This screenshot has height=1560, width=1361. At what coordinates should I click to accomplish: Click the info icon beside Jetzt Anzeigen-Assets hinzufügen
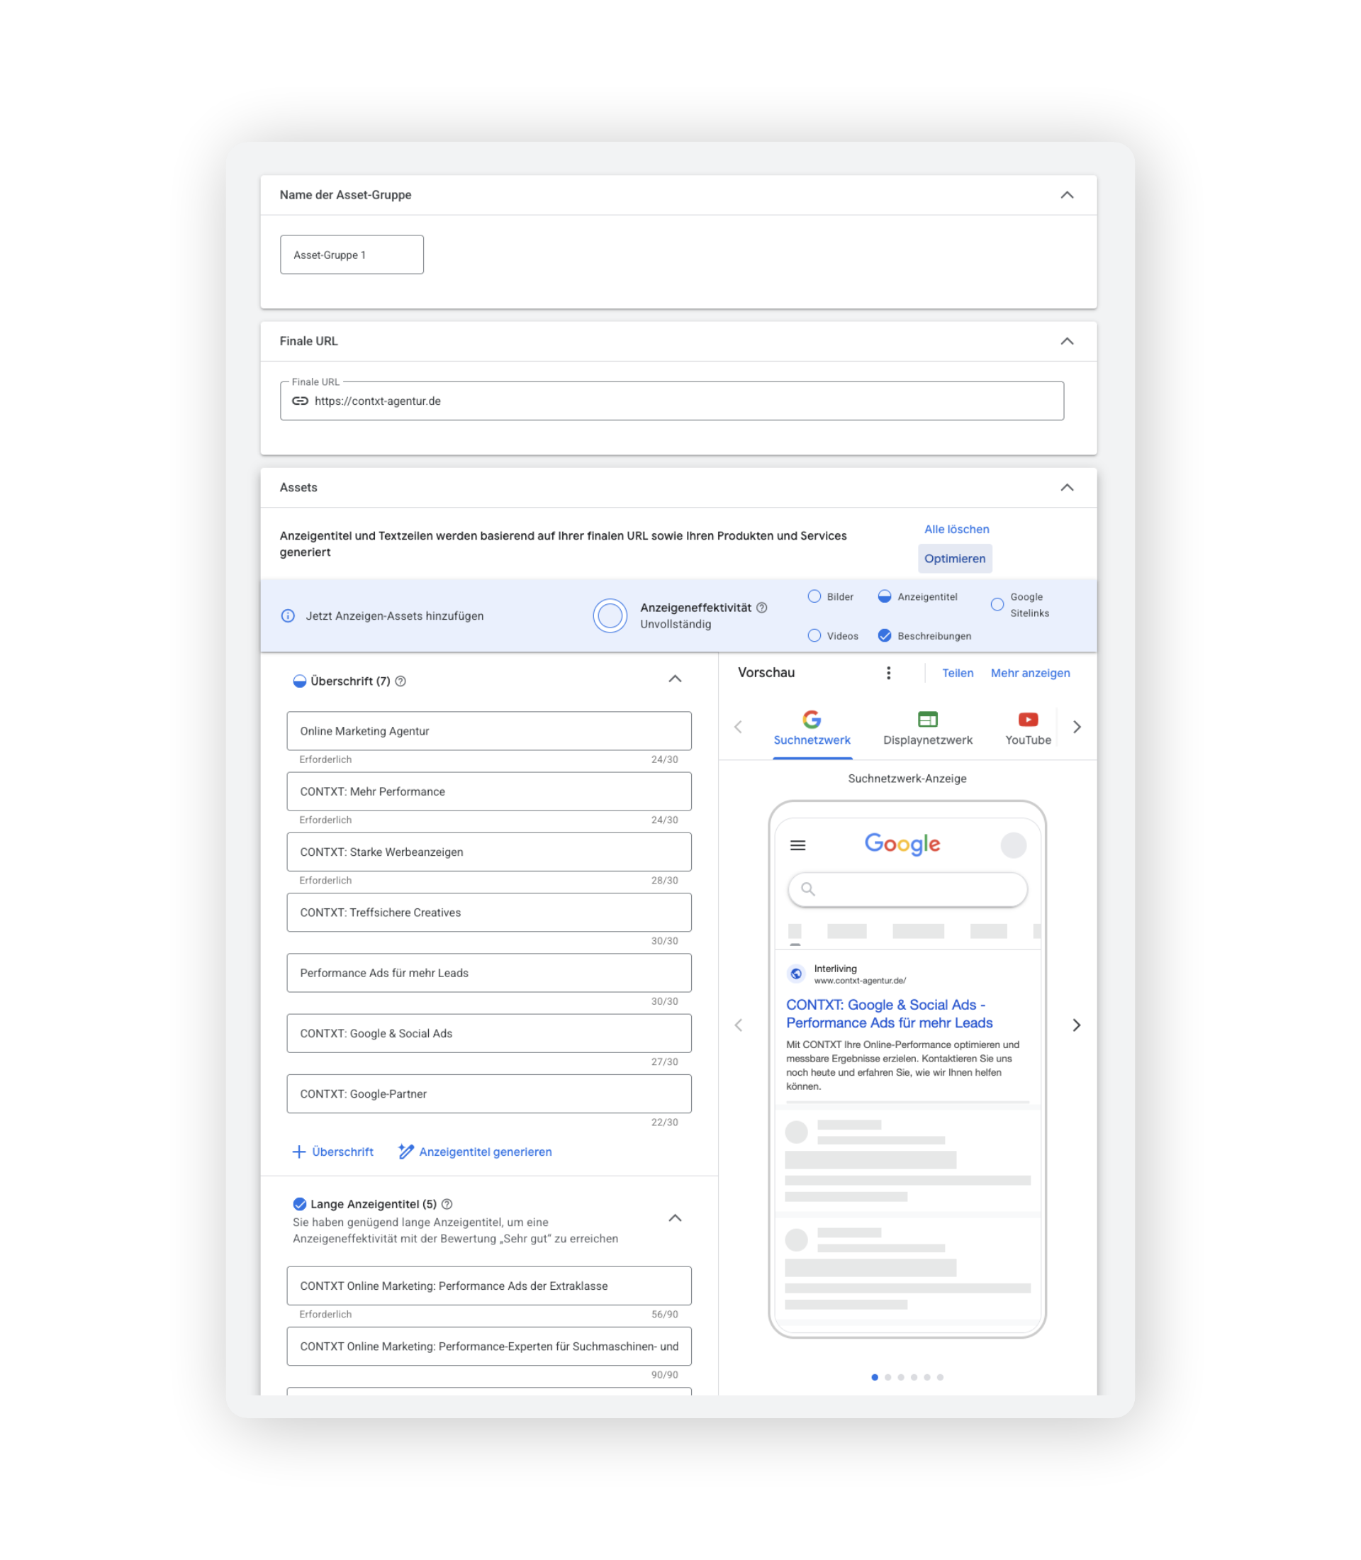[288, 616]
